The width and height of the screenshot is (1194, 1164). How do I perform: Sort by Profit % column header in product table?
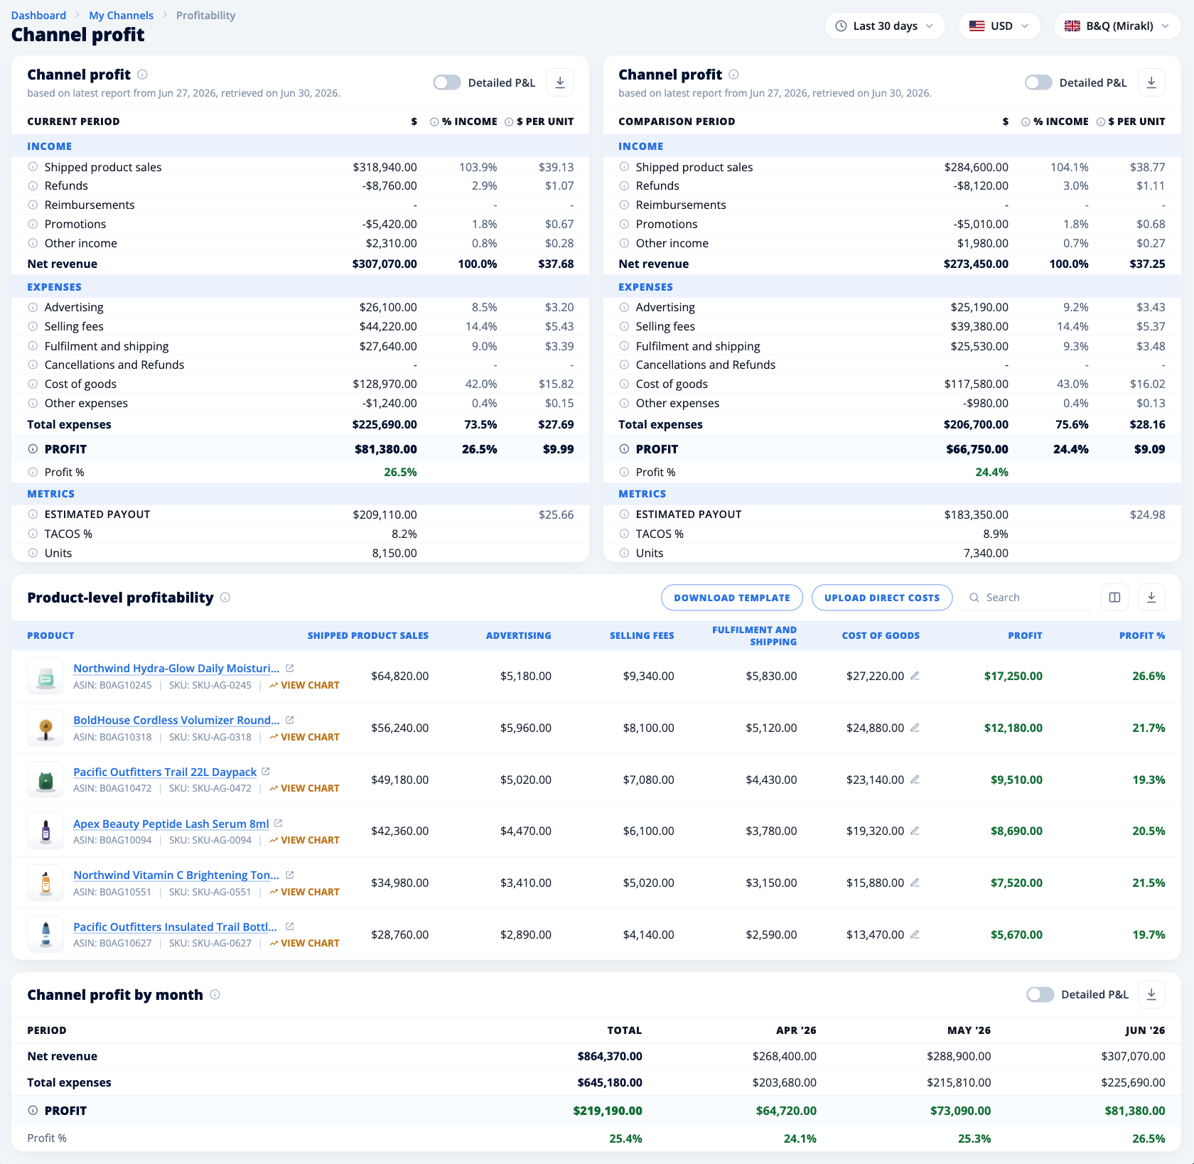point(1142,636)
